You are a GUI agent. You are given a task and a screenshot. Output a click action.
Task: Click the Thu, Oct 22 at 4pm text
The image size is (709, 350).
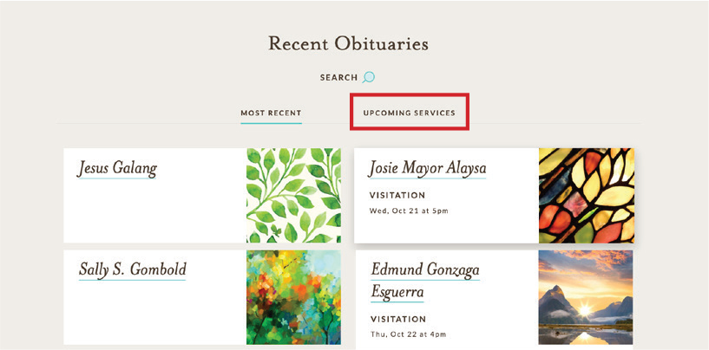408,334
